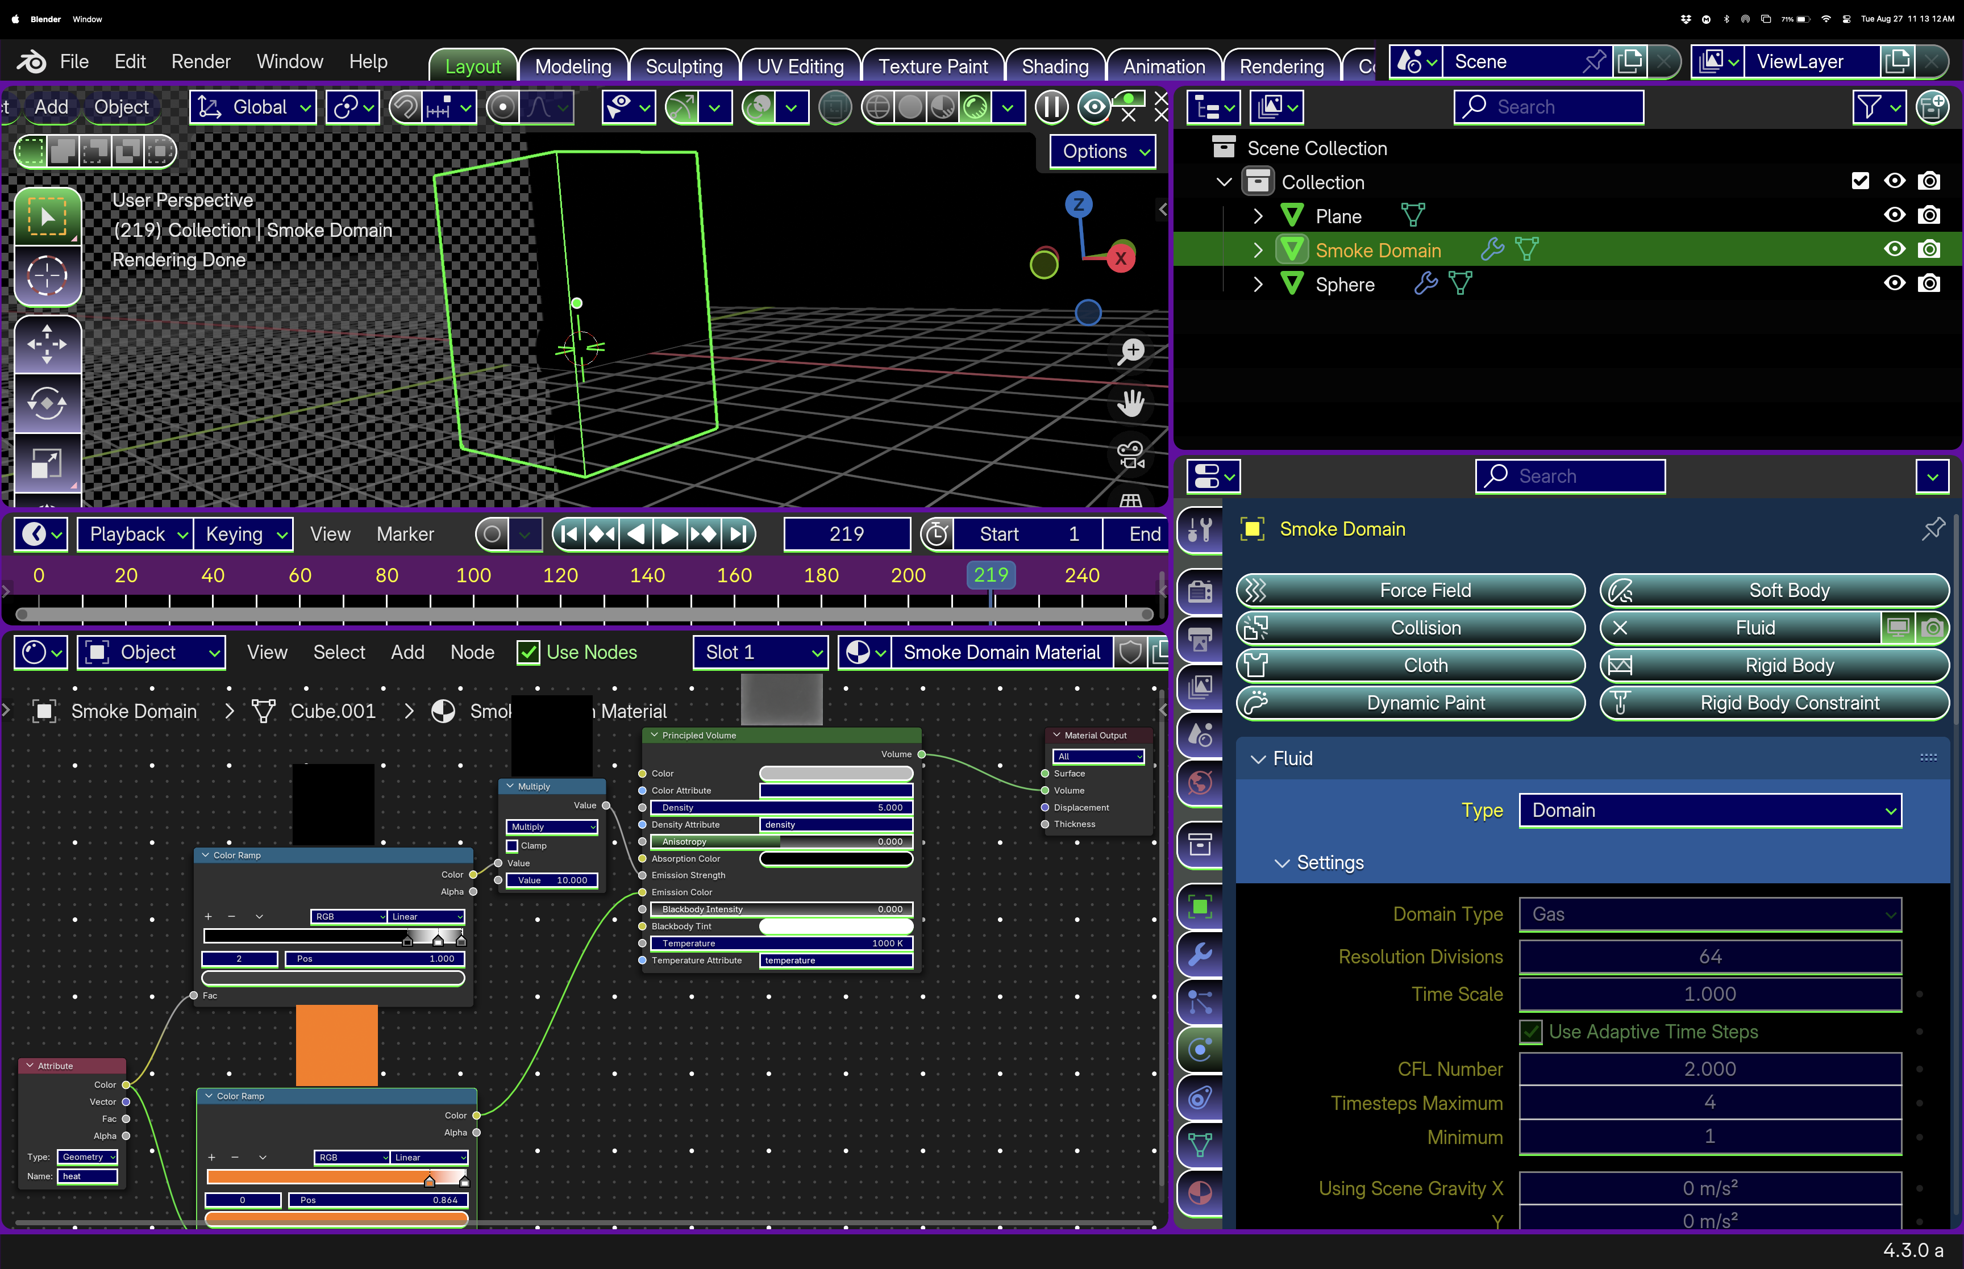Open Physics properties tab
This screenshot has width=1964, height=1269.
[1200, 1050]
